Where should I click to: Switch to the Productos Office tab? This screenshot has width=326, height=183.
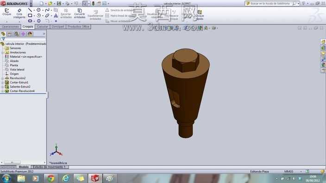coord(78,26)
